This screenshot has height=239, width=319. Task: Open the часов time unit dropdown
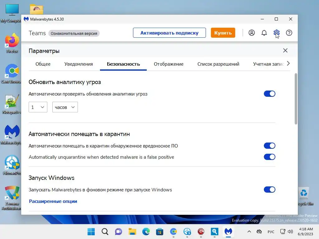point(65,107)
